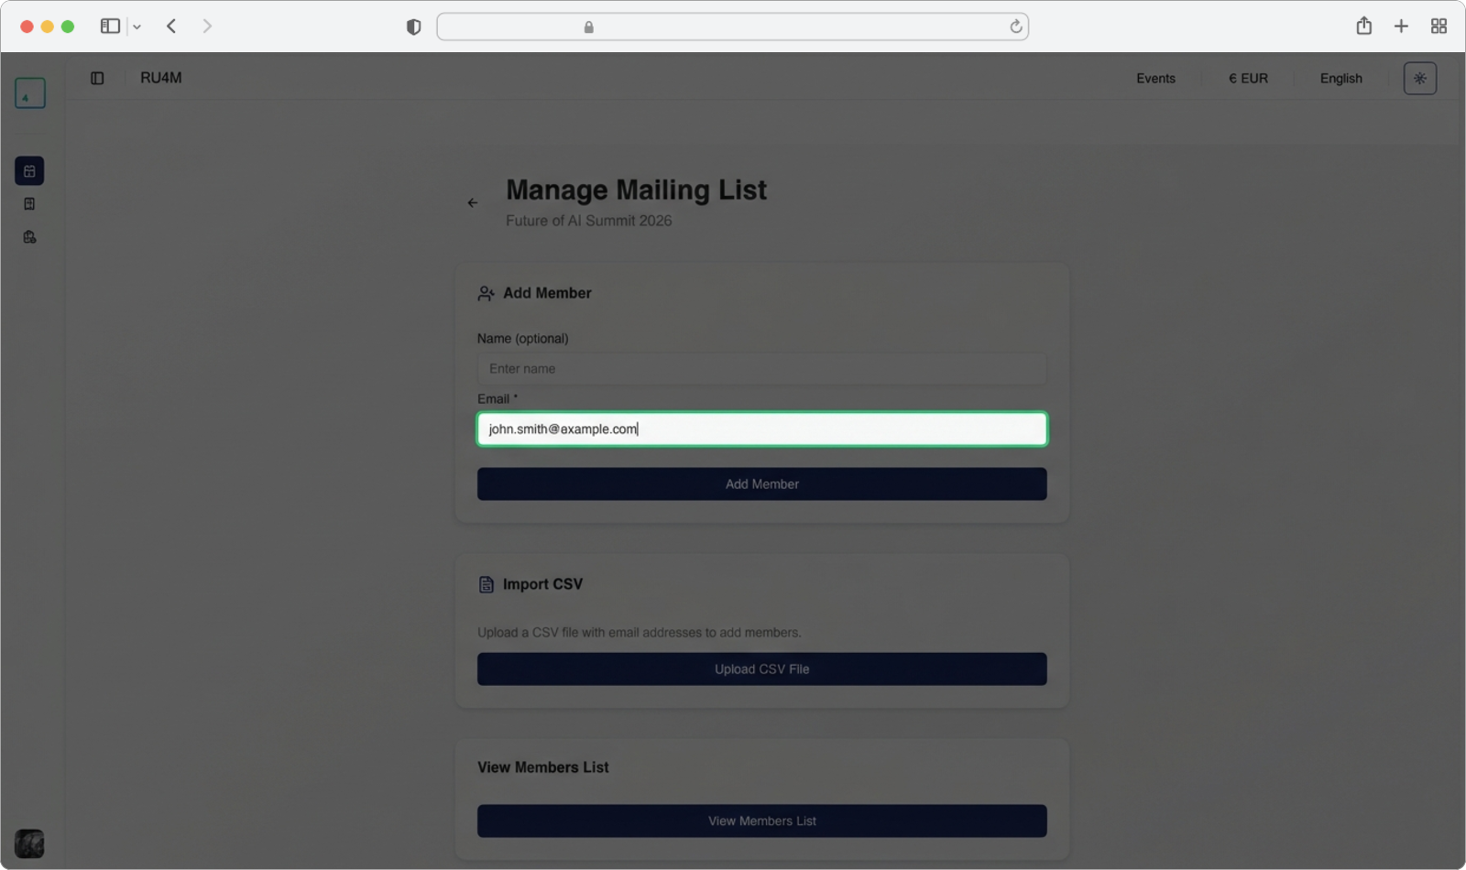
Task: Click the View Members List button
Action: pyautogui.click(x=761, y=821)
